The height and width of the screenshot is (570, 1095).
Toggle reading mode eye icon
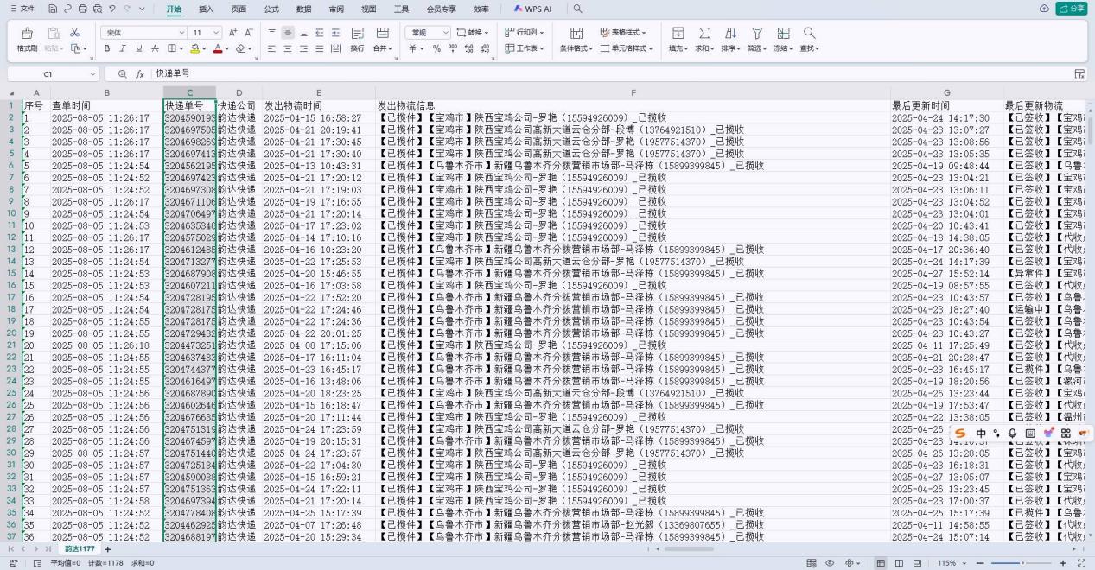click(x=830, y=563)
